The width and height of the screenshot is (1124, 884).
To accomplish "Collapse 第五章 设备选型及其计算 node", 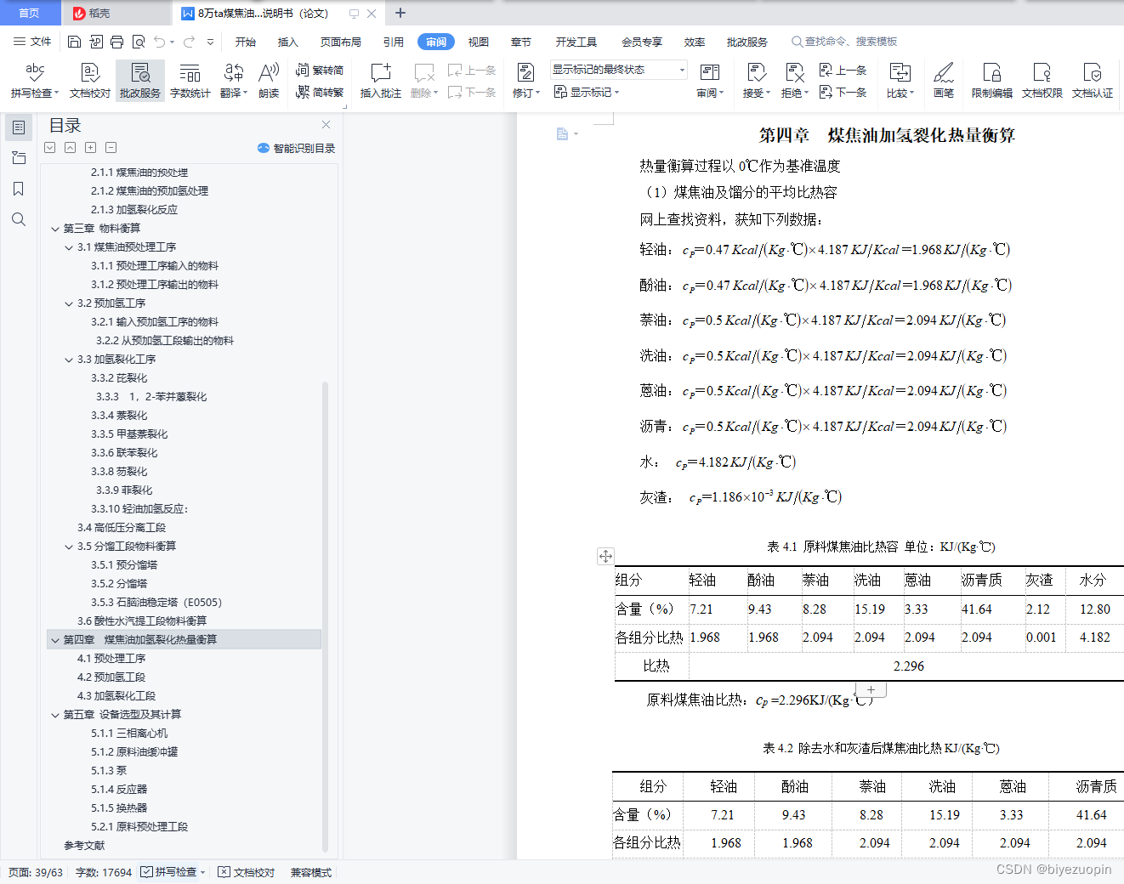I will [x=55, y=715].
